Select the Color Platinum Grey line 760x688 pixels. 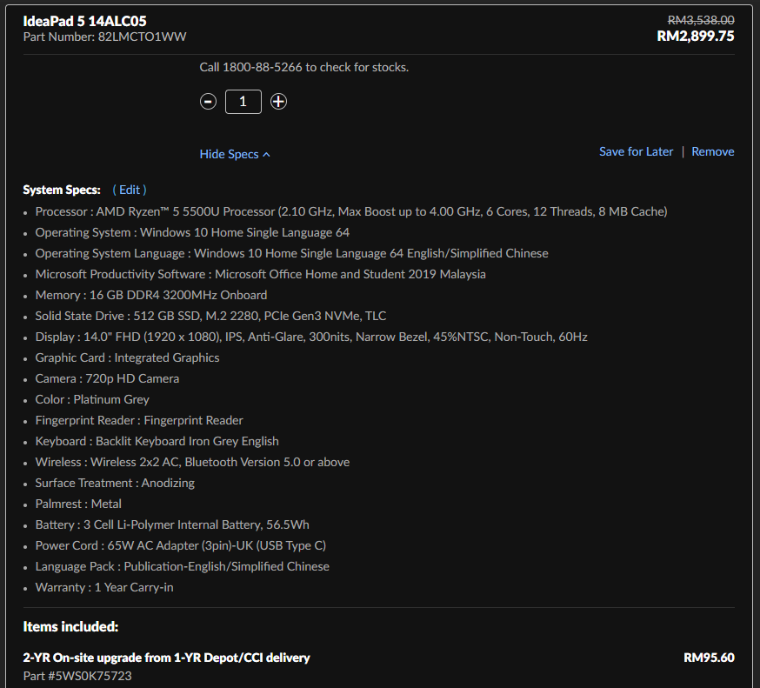point(92,399)
